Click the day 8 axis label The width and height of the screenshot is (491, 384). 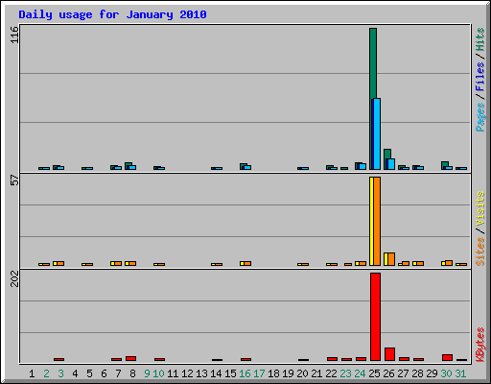(x=132, y=373)
